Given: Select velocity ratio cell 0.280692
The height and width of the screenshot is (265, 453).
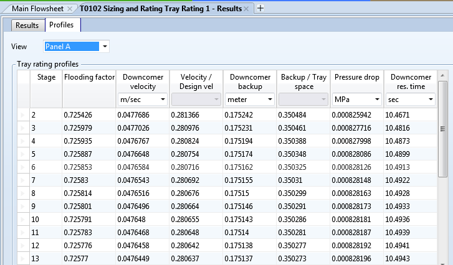Looking at the screenshot, I should (196, 180).
